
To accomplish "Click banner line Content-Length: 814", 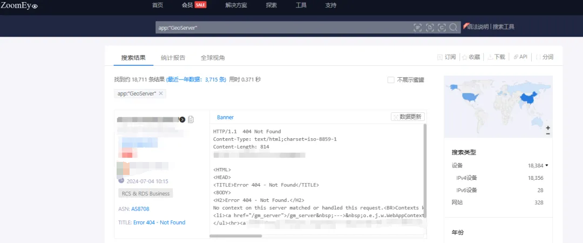I will pyautogui.click(x=241, y=147).
